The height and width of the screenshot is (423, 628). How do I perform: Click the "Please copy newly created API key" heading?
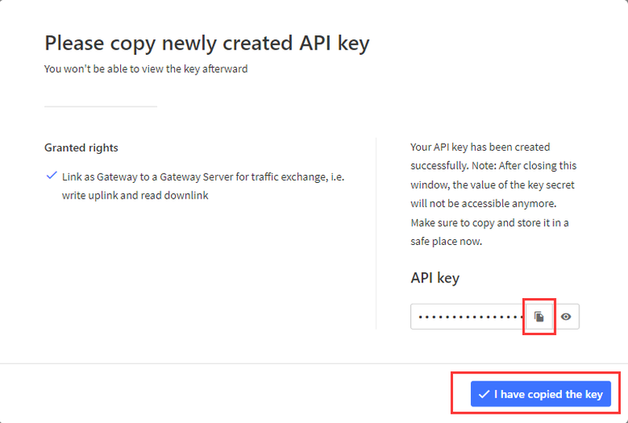[x=206, y=43]
